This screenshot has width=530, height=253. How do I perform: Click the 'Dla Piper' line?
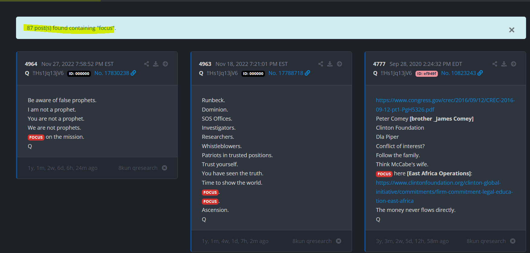[x=387, y=137]
